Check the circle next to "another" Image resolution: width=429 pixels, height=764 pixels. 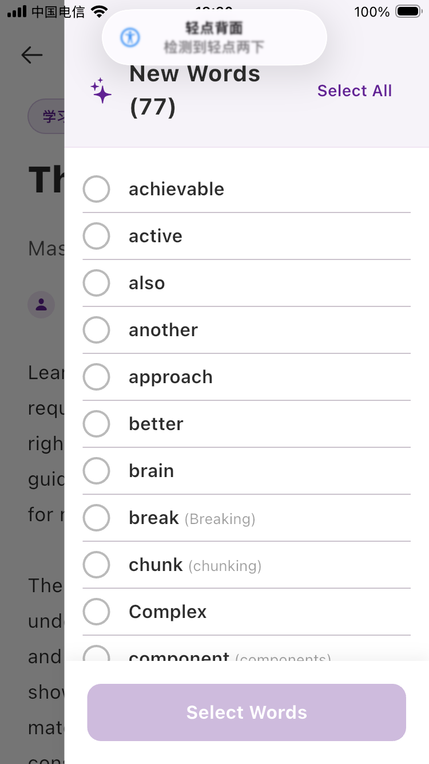[96, 330]
